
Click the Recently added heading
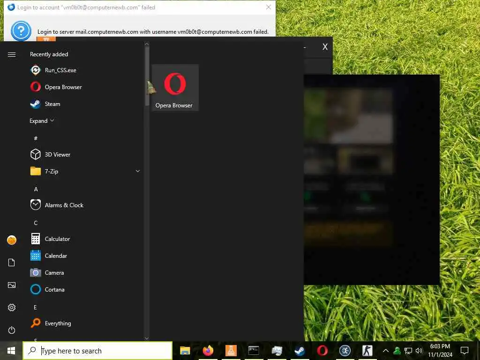click(x=49, y=54)
